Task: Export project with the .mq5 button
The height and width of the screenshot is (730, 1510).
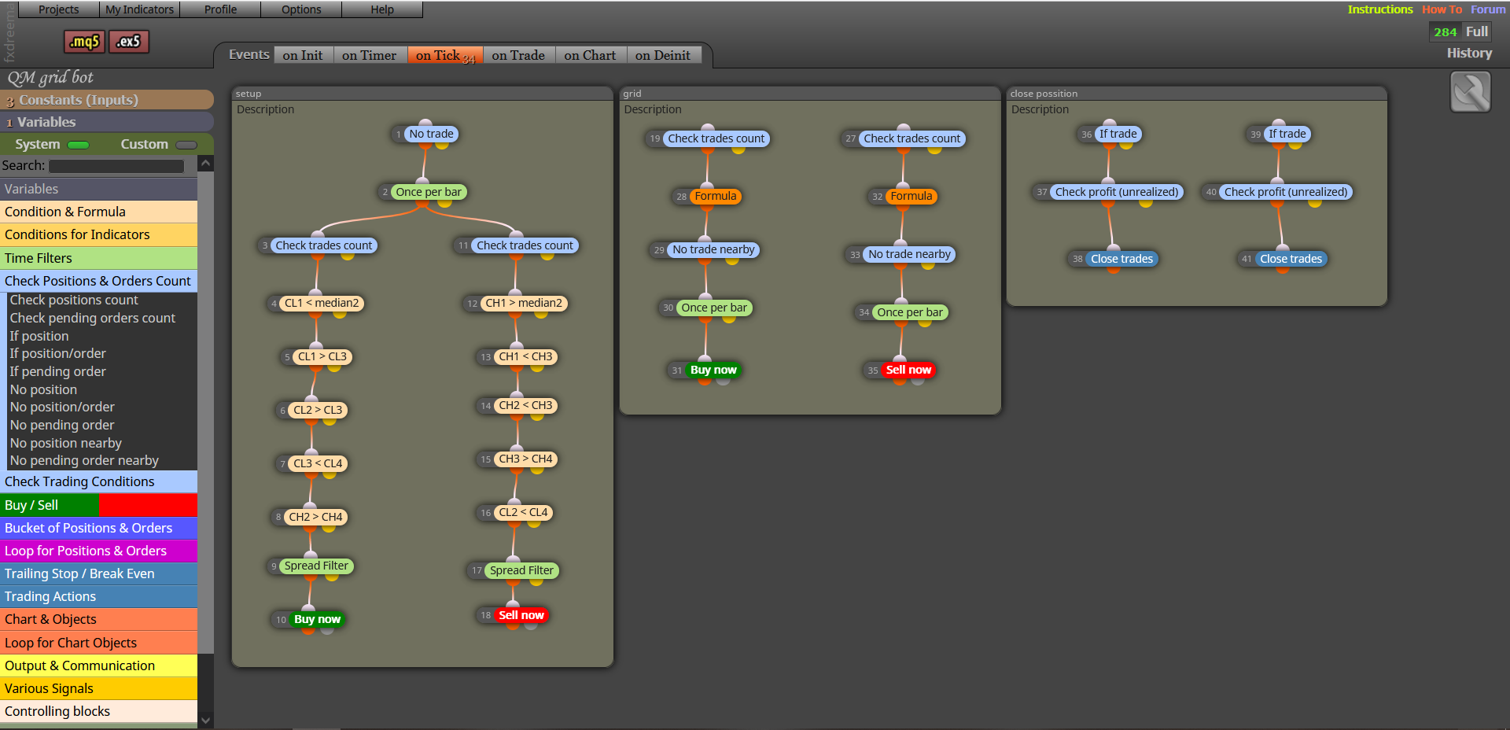Action: pyautogui.click(x=84, y=42)
